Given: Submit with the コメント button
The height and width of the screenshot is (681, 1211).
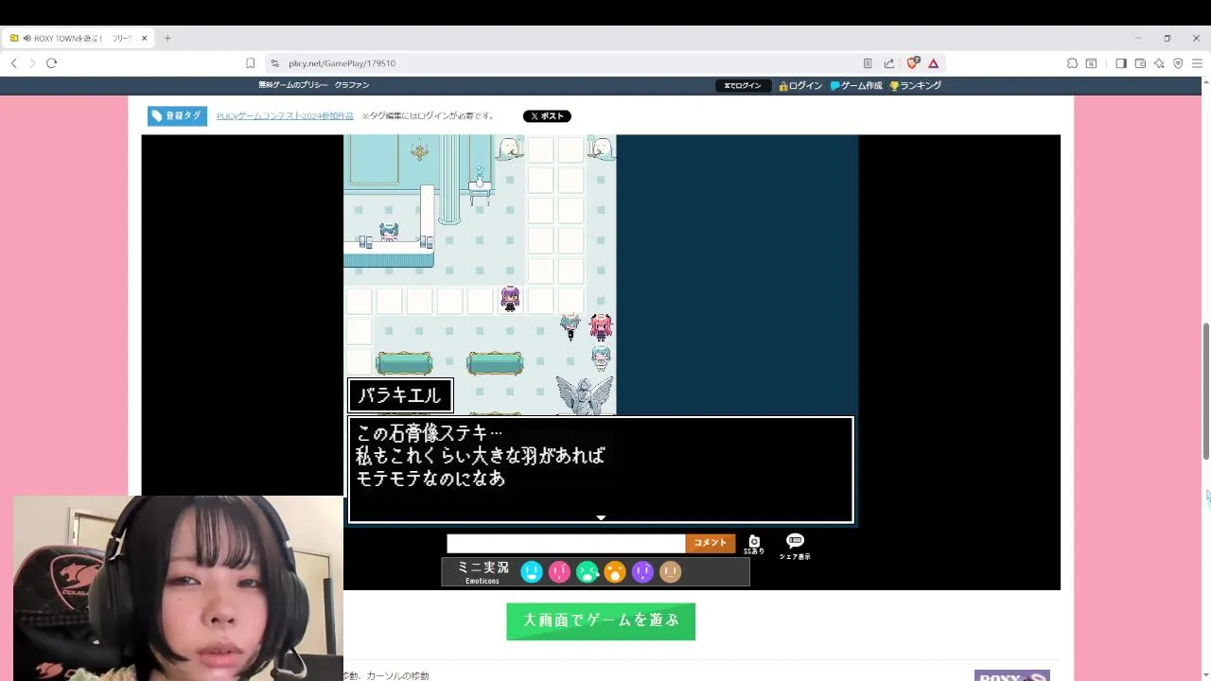Looking at the screenshot, I should (x=711, y=543).
